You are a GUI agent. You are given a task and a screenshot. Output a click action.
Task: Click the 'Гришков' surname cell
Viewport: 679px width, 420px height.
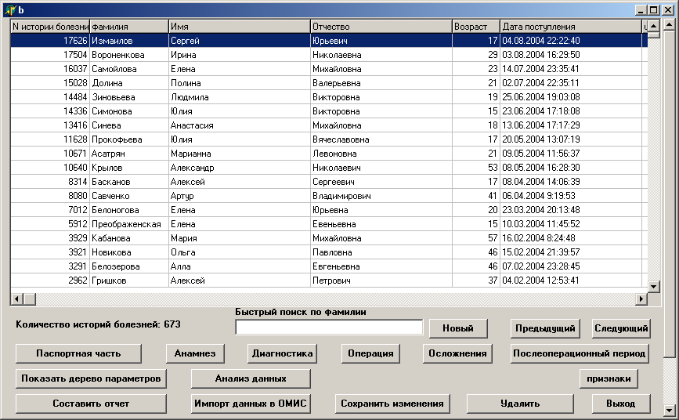pos(129,281)
